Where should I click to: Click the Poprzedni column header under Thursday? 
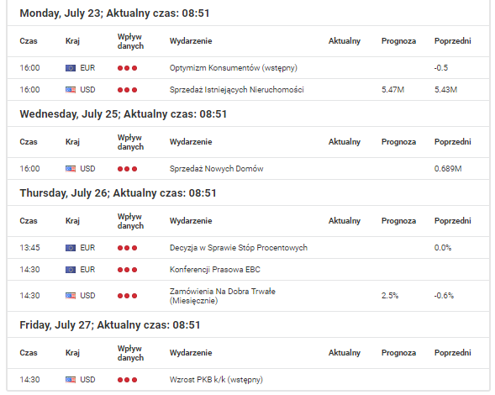[453, 221]
